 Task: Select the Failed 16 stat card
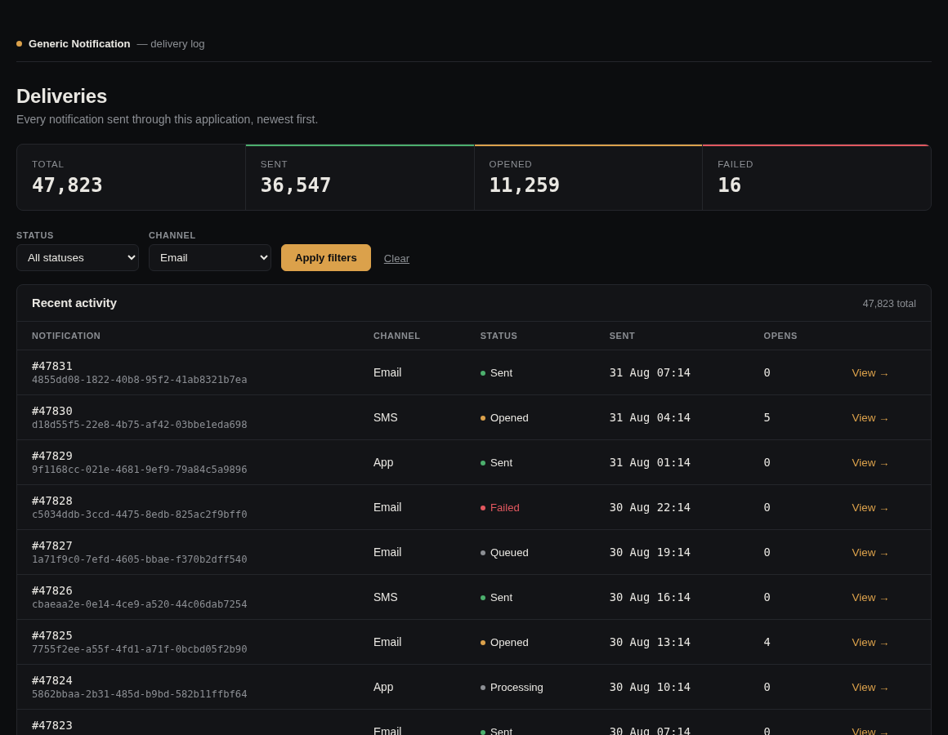tap(816, 177)
